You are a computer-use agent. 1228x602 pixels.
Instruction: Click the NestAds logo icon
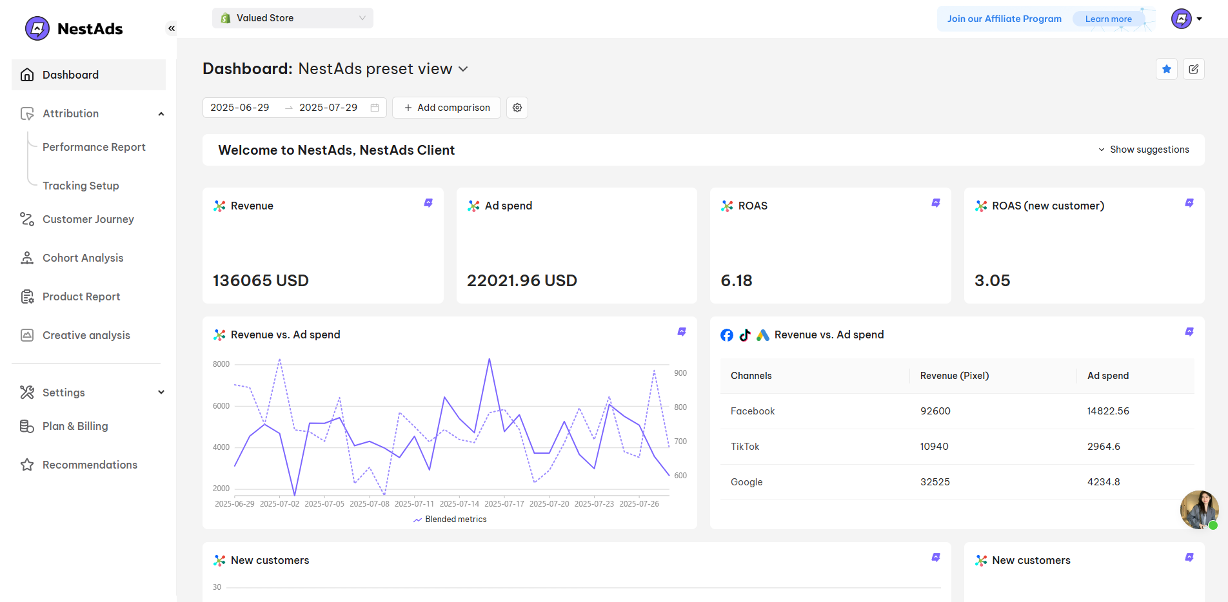37,28
